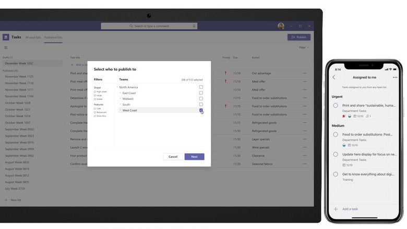This screenshot has height=229, width=407.
Task: Mark the Print and share task complete
Action: (x=336, y=106)
